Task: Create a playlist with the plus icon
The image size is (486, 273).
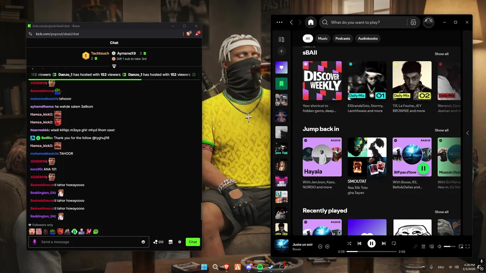Action: (x=281, y=51)
